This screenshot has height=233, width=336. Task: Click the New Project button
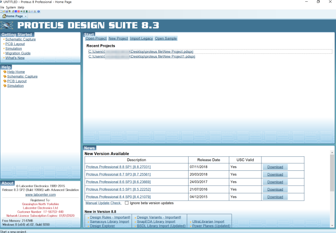(118, 38)
